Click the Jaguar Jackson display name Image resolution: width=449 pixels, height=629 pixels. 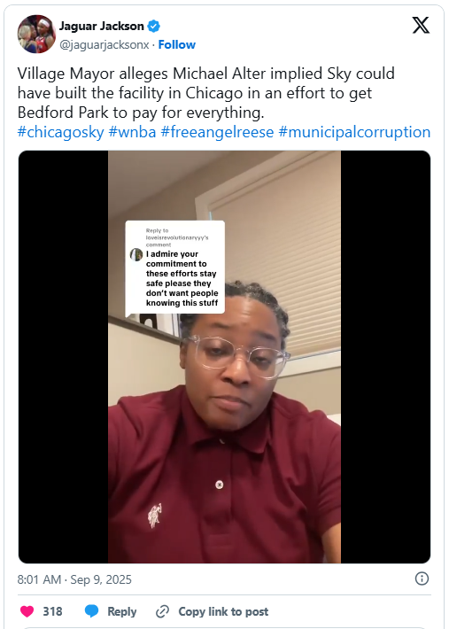coord(102,26)
